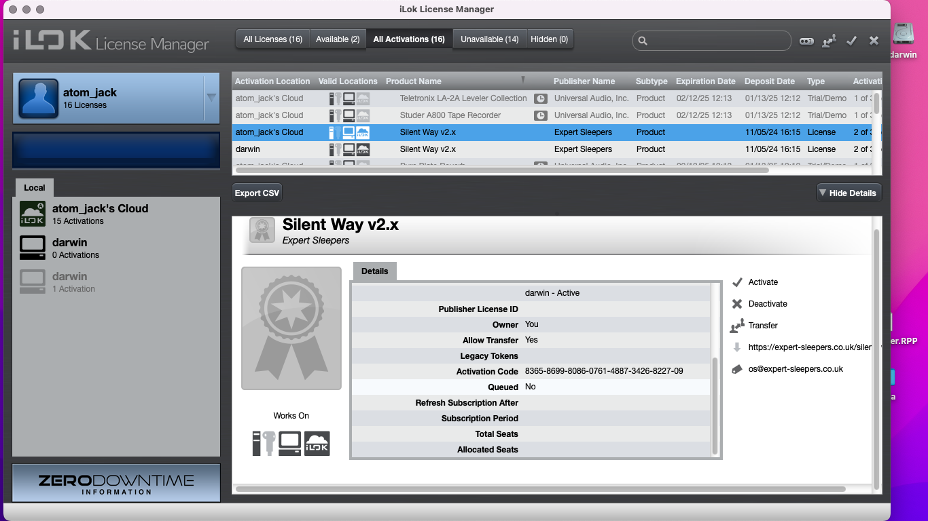
Task: Click the Export CSV button
Action: point(257,193)
